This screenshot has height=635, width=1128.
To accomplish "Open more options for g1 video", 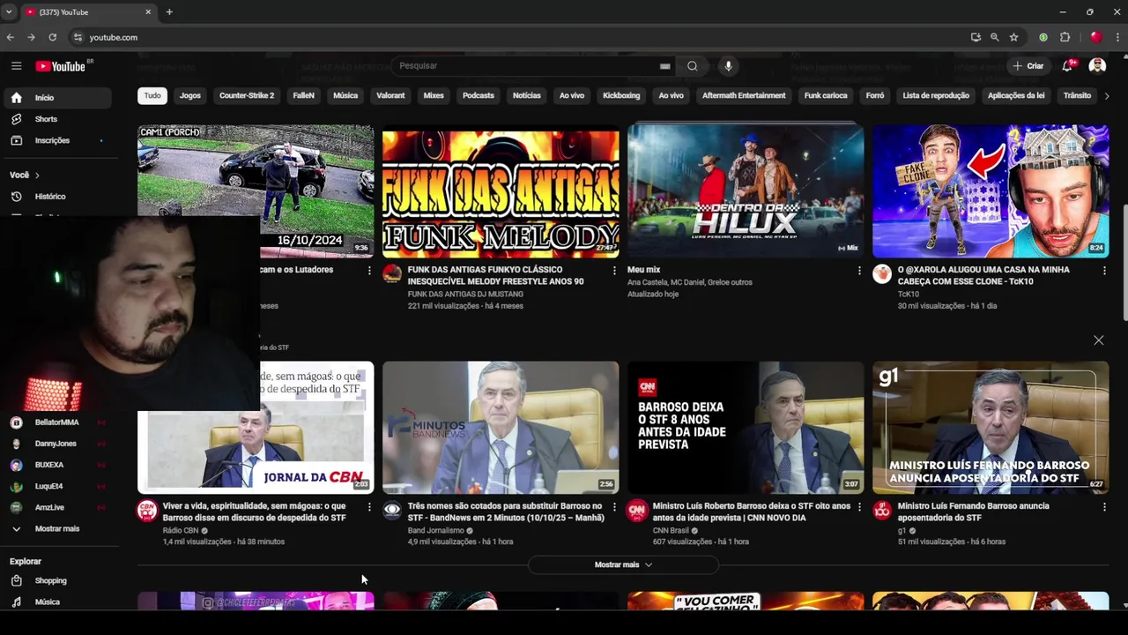I will pos(1104,507).
